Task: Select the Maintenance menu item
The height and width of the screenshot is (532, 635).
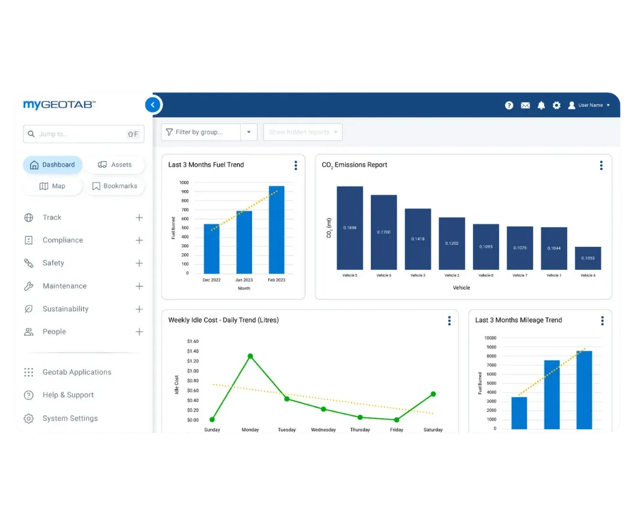Action: (64, 286)
